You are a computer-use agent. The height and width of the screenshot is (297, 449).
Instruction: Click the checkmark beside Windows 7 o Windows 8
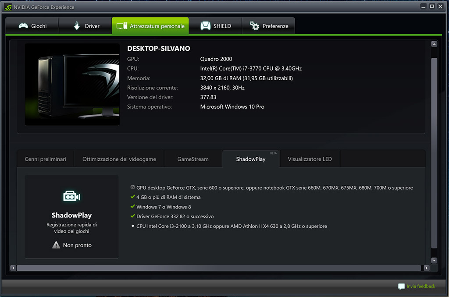[132, 206]
